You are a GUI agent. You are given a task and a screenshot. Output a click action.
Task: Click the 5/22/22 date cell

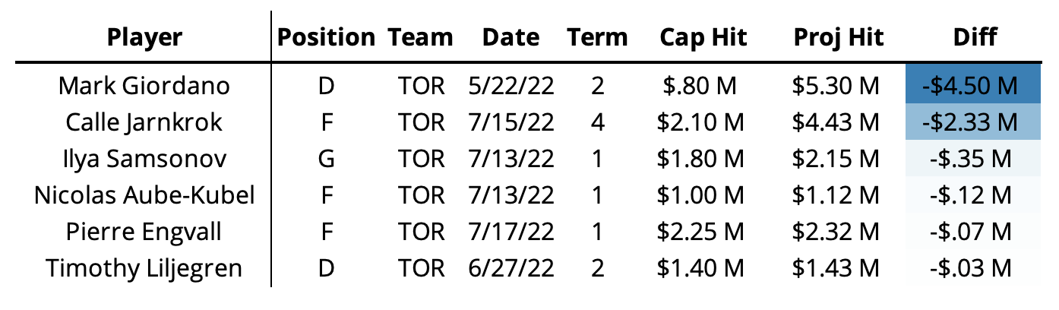512,85
